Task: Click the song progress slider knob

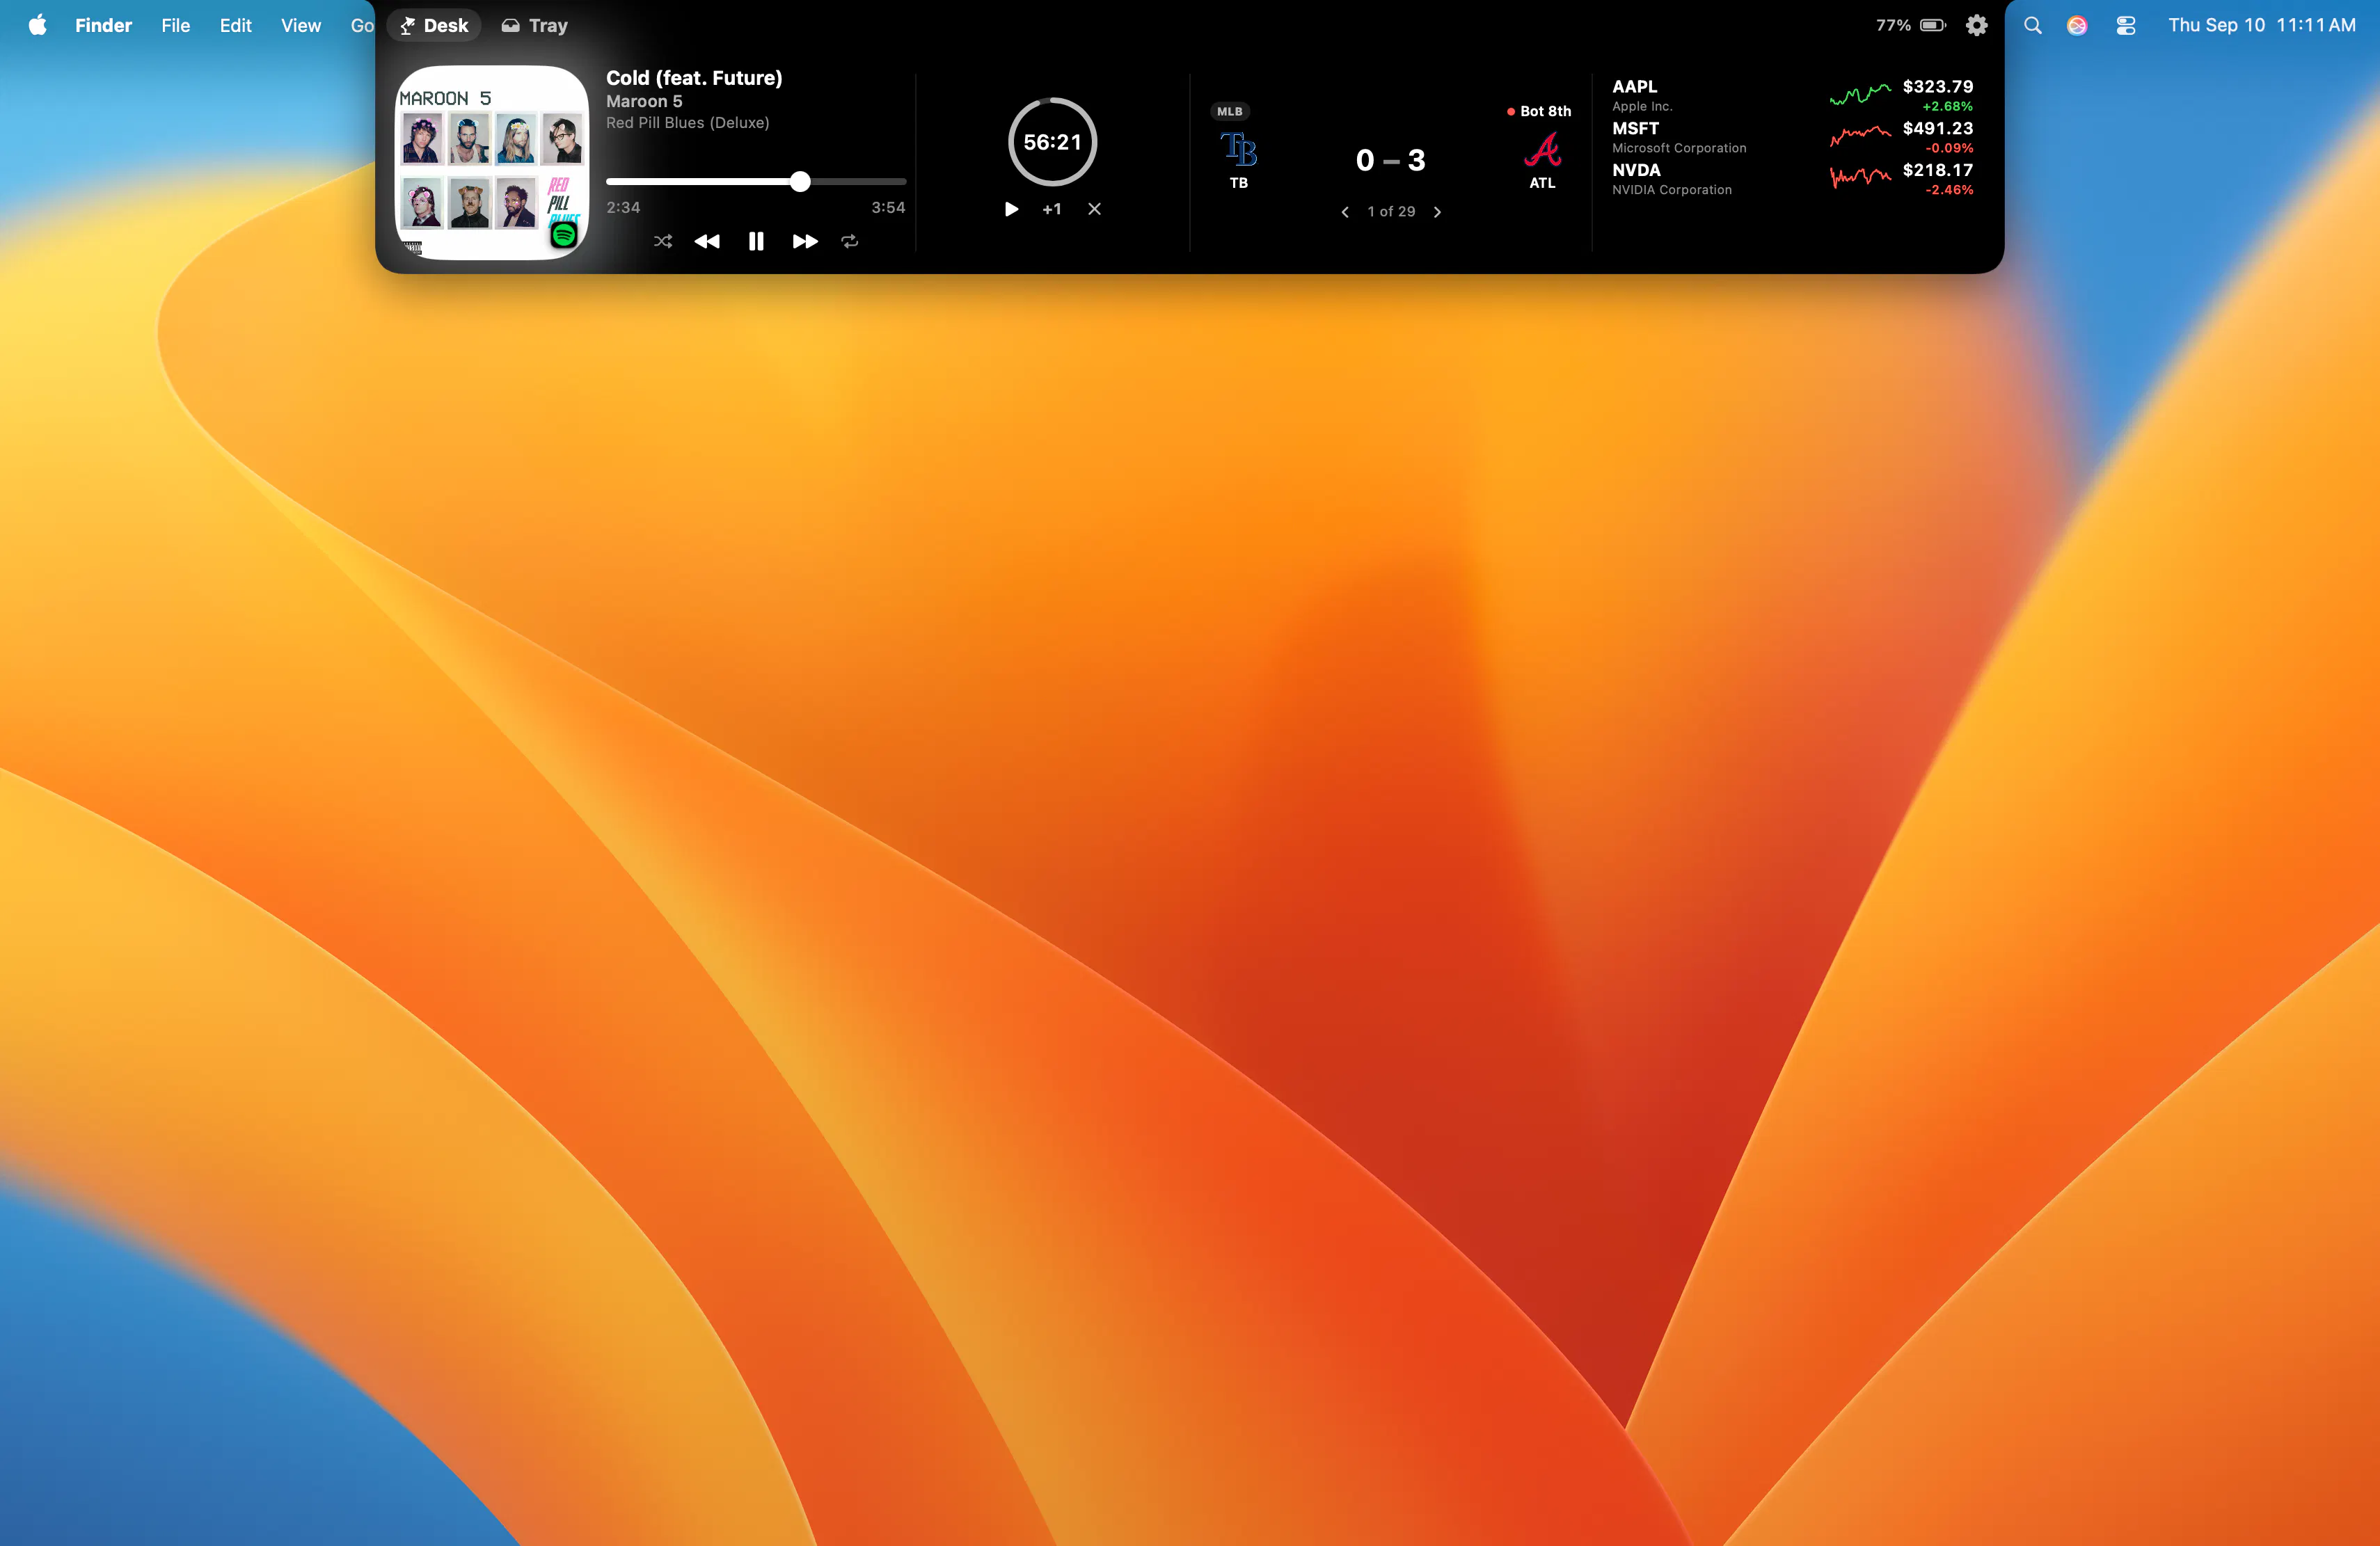Action: (x=800, y=181)
